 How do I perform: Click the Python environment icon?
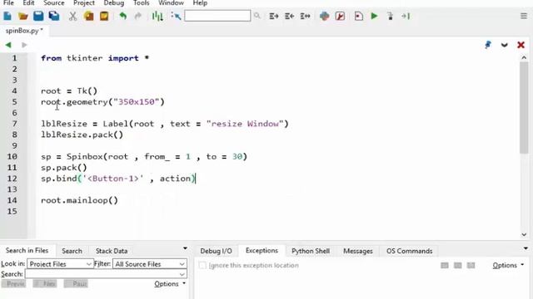coord(324,16)
